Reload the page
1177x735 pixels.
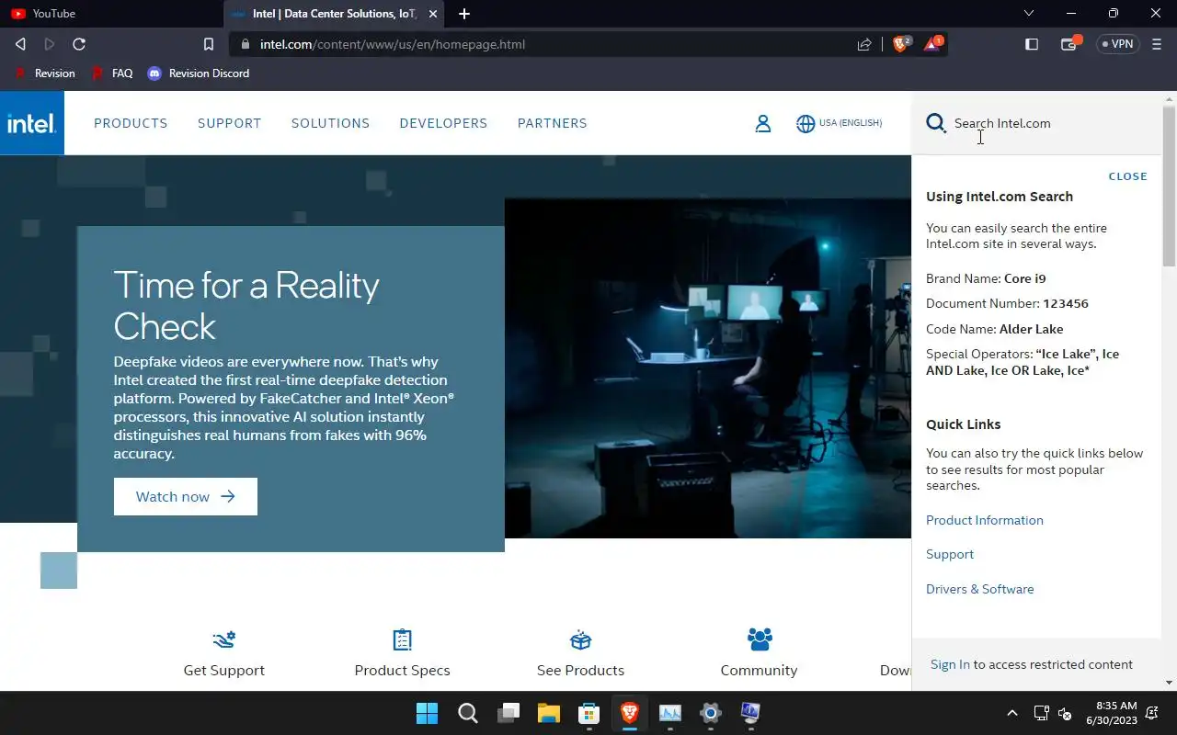79,44
